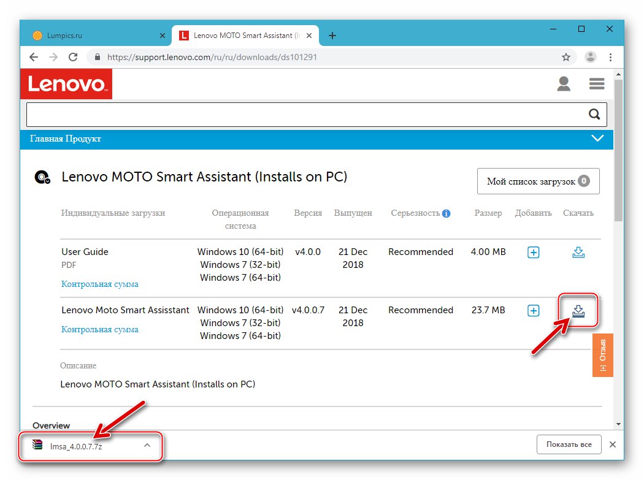
Task: Download Lenovo Moto Smart Assistant v4.0.0.7
Action: pyautogui.click(x=578, y=310)
